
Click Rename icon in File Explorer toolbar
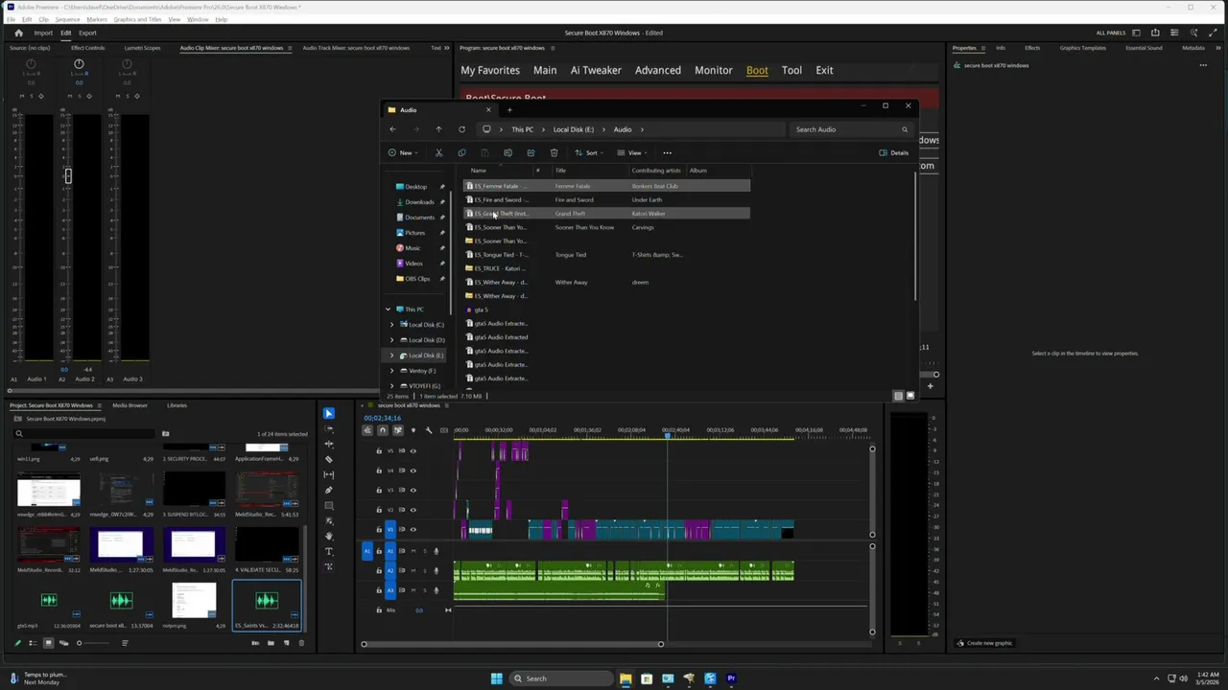coord(508,152)
